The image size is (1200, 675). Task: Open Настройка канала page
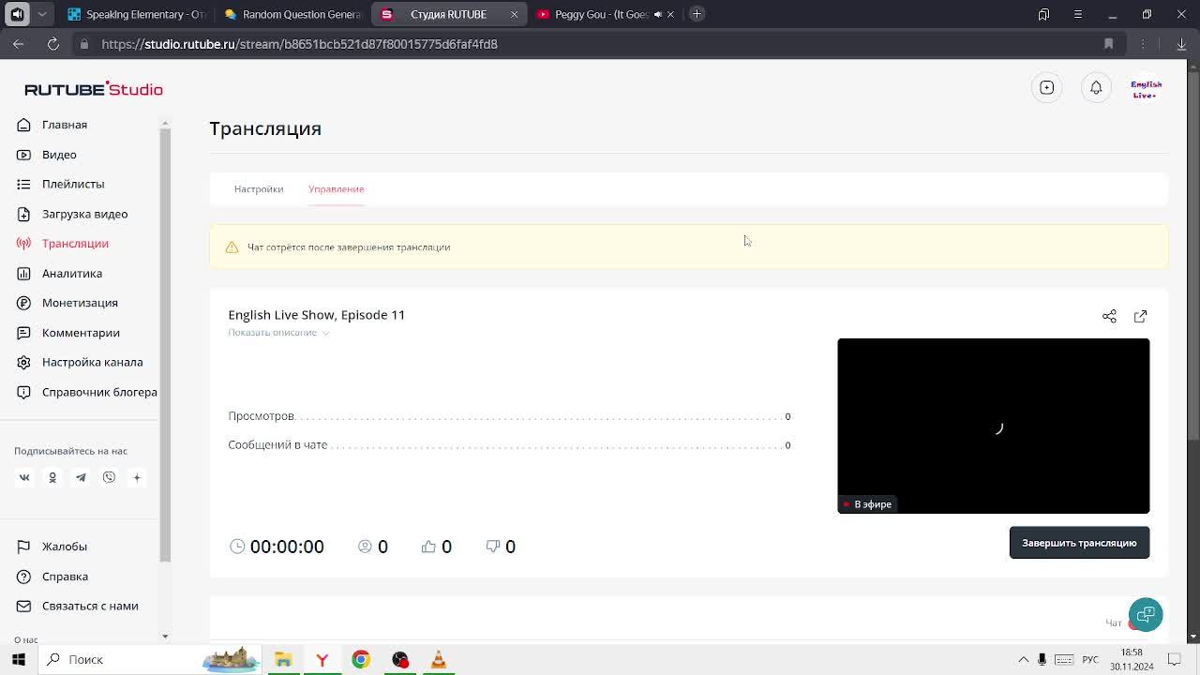(92, 362)
